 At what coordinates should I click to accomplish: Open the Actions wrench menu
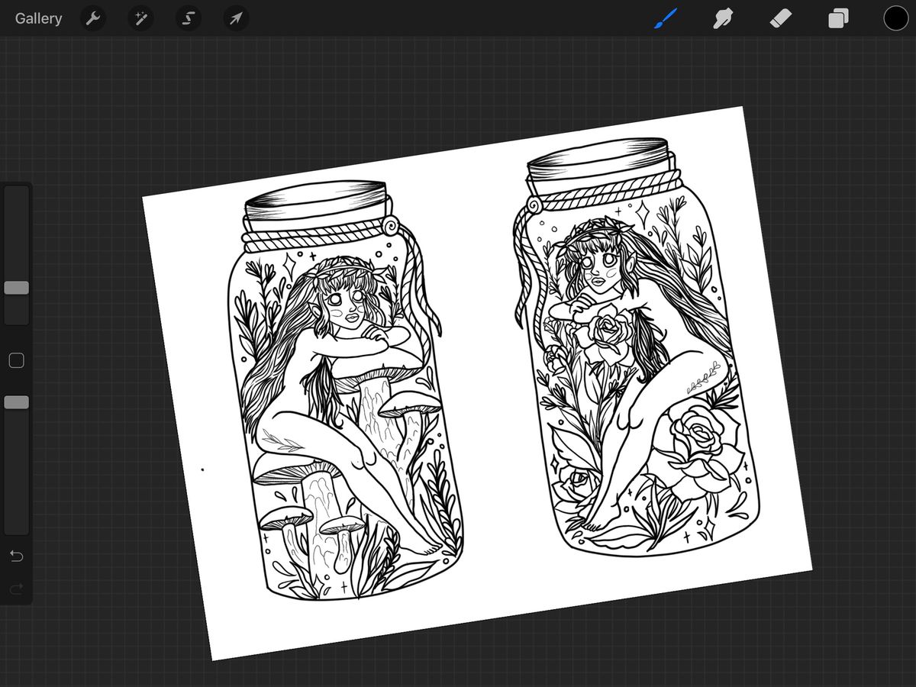pos(93,18)
